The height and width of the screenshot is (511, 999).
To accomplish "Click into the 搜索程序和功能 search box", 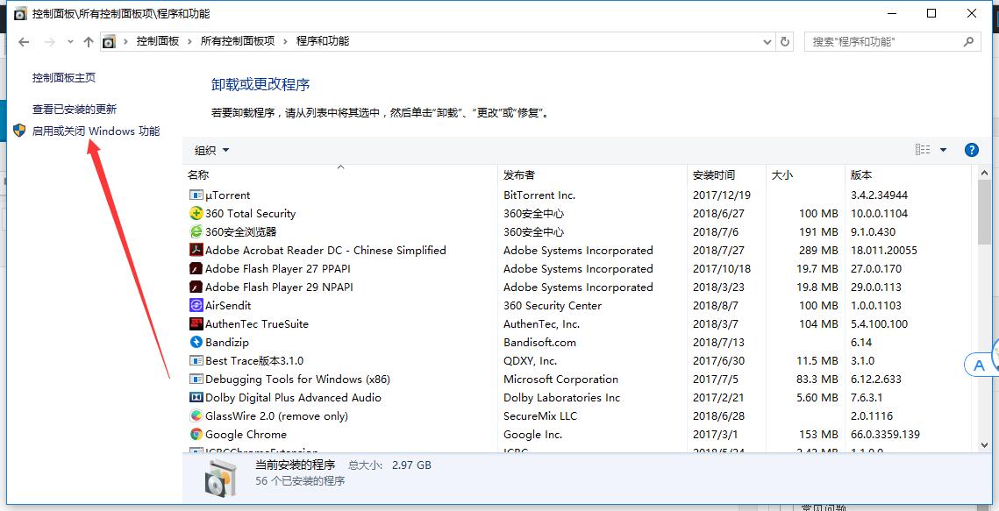I will [x=877, y=40].
